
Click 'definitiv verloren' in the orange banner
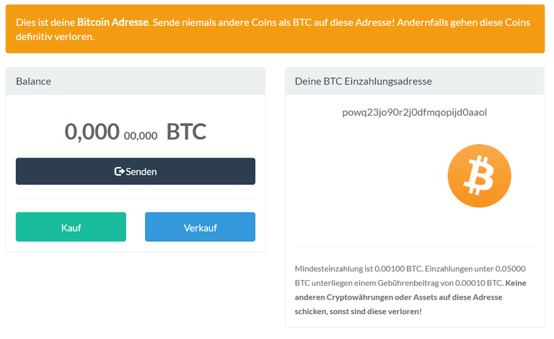coord(55,37)
